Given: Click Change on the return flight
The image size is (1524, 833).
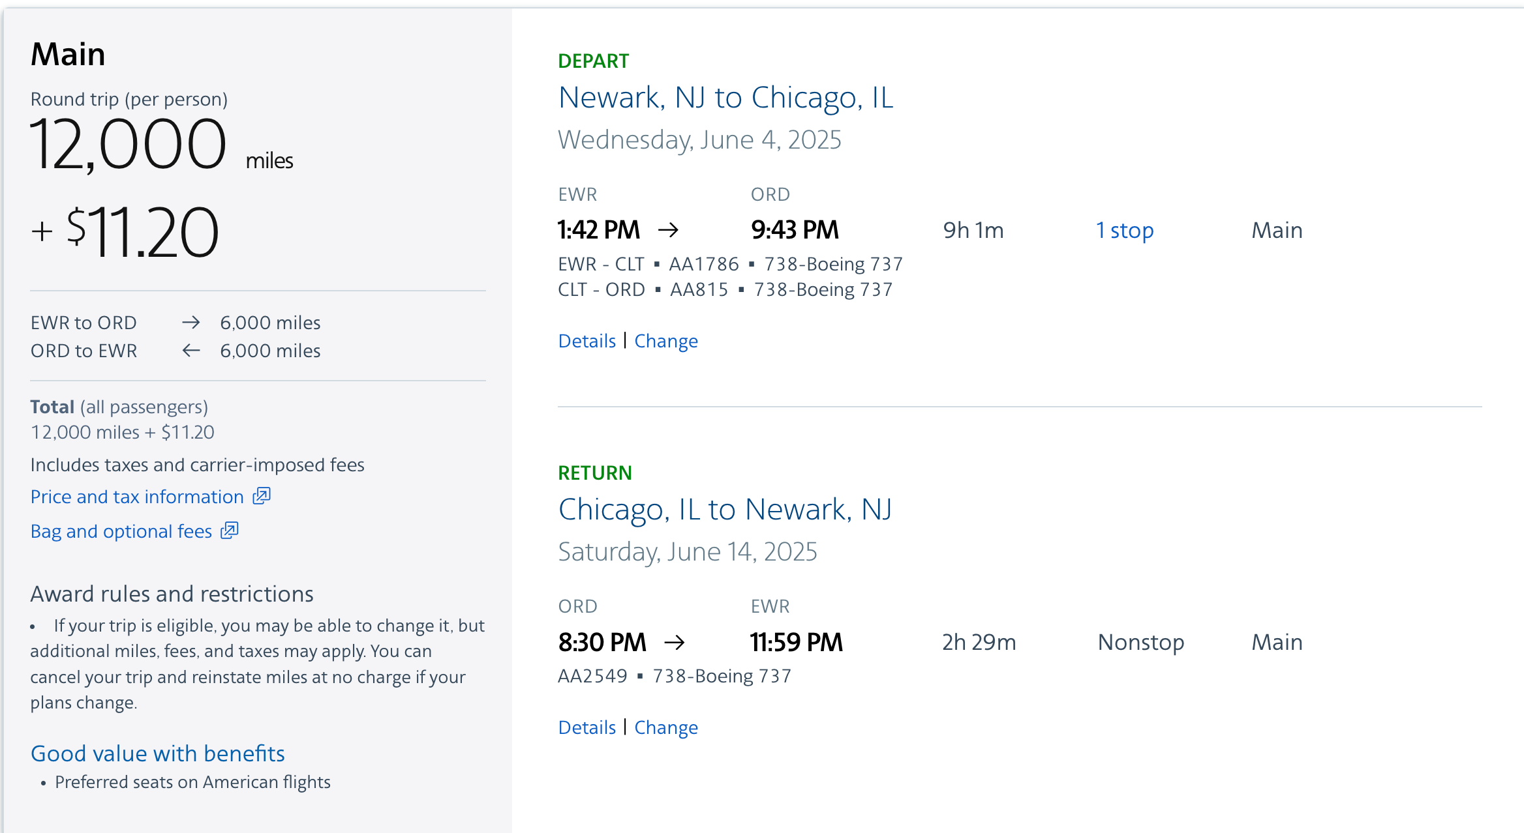Looking at the screenshot, I should pos(666,727).
